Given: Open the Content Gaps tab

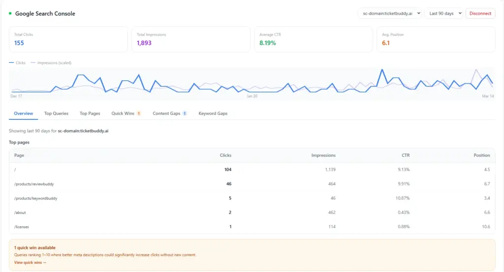Looking at the screenshot, I should [170, 113].
